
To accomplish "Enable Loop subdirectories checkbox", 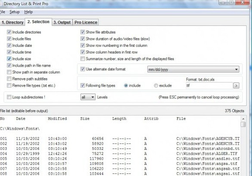I will click(x=9, y=97).
